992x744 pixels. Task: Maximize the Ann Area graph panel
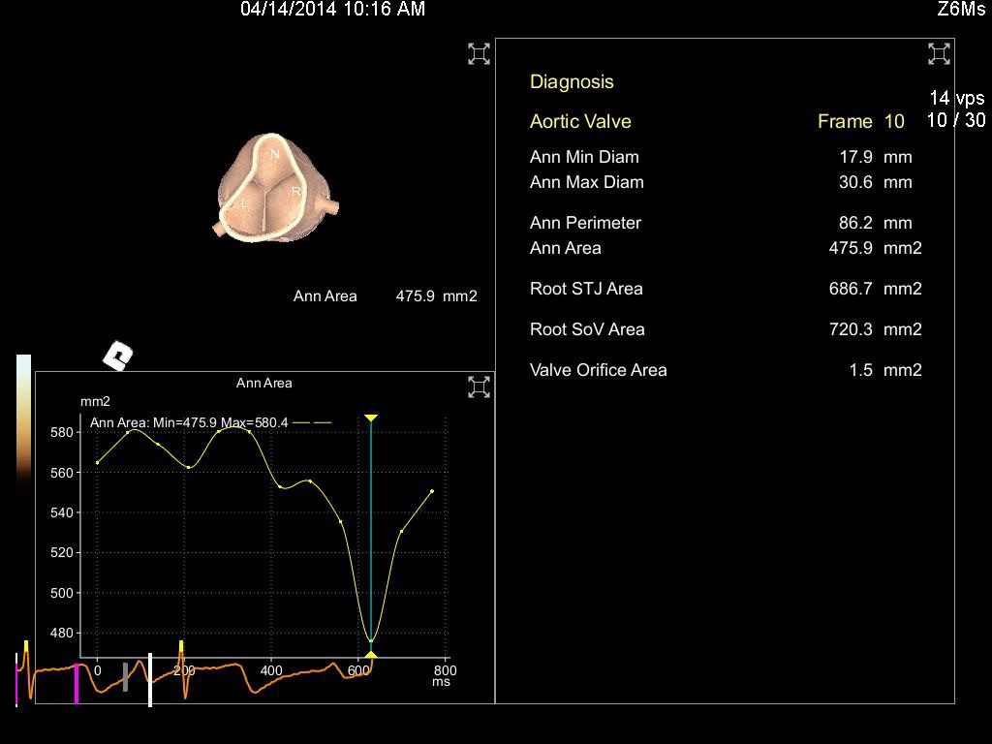point(479,387)
